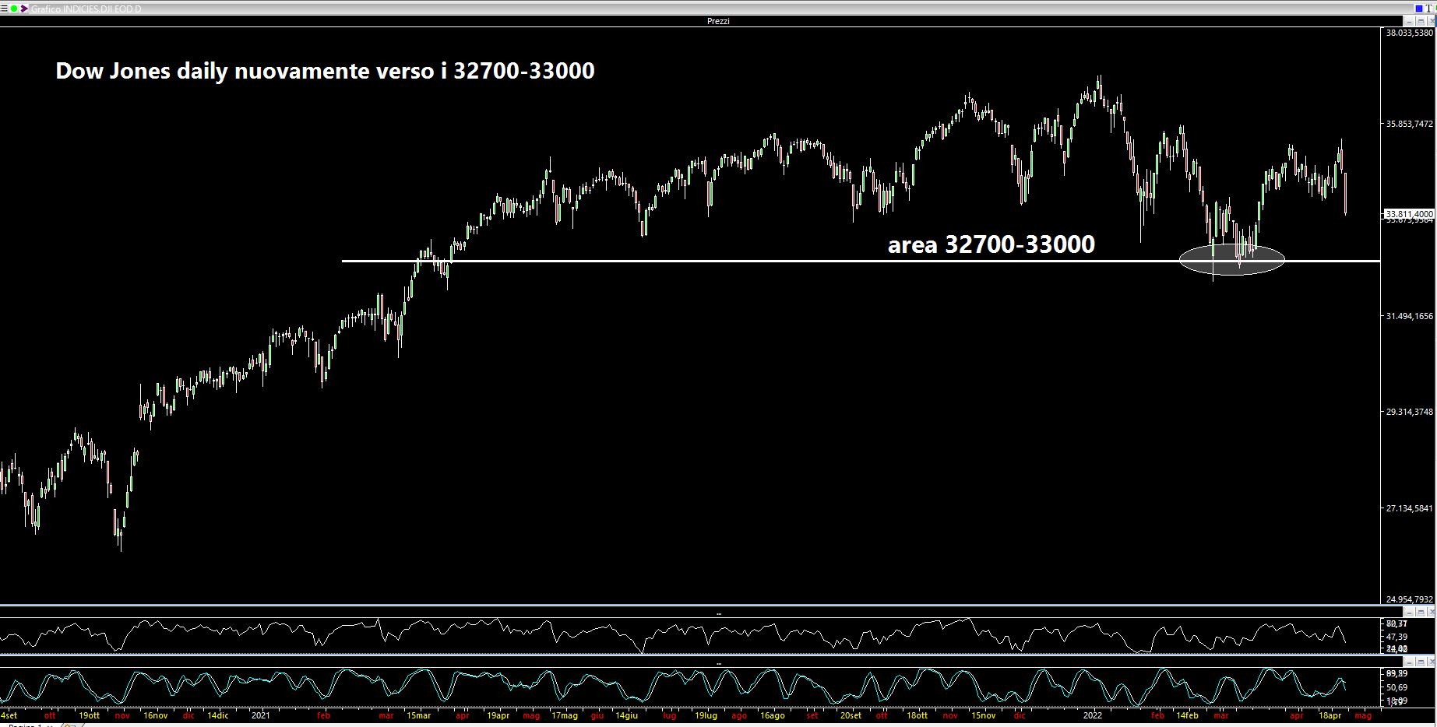Maximize the stochastic indicator pane at bottom
Screen dimensions: 1437x727
pyautogui.click(x=1421, y=662)
